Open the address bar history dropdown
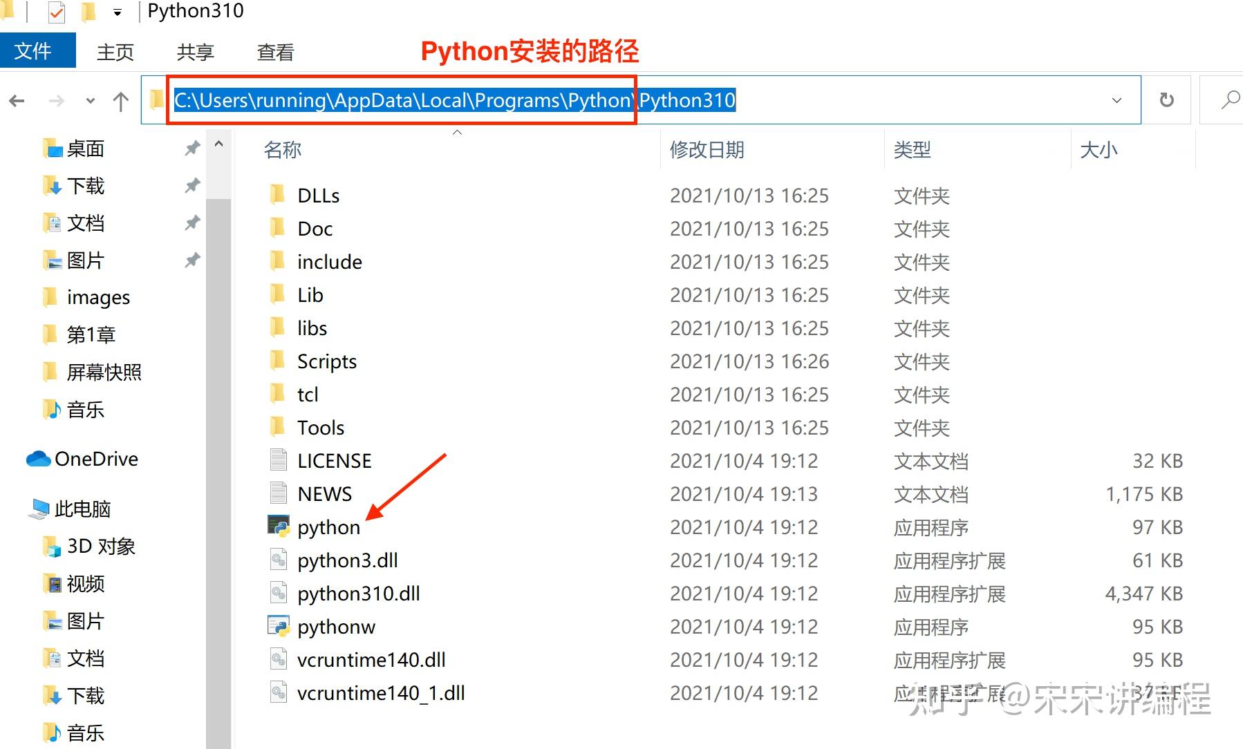The height and width of the screenshot is (749, 1243). tap(1117, 100)
